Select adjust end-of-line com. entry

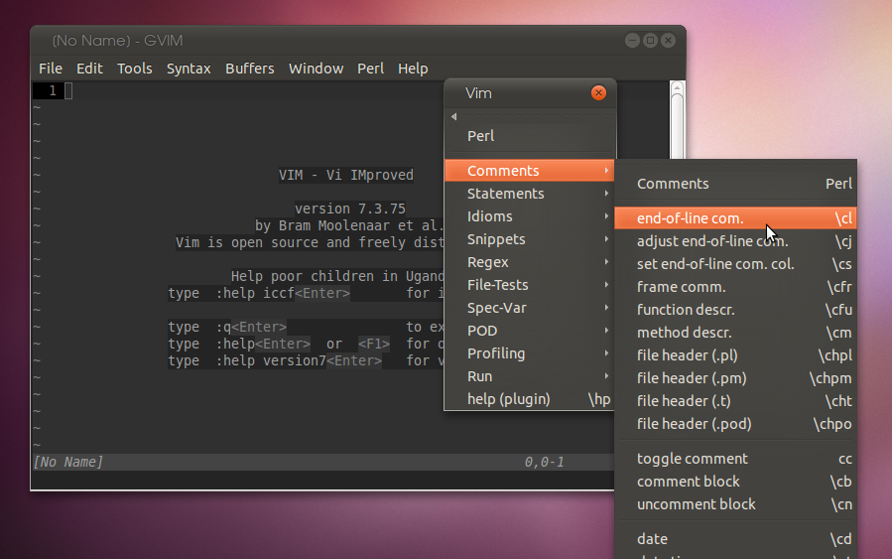[x=735, y=241]
